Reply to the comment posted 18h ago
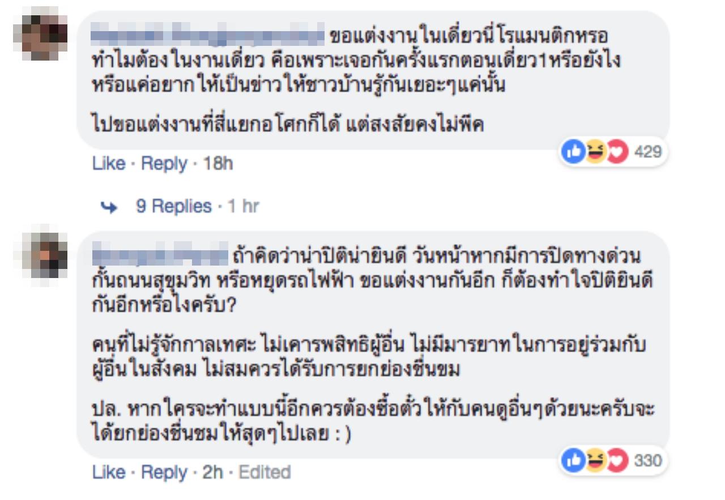The image size is (725, 500). pyautogui.click(x=164, y=164)
